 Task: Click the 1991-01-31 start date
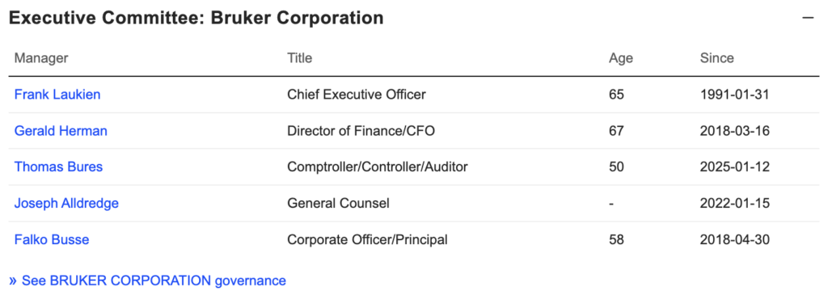pyautogui.click(x=734, y=95)
